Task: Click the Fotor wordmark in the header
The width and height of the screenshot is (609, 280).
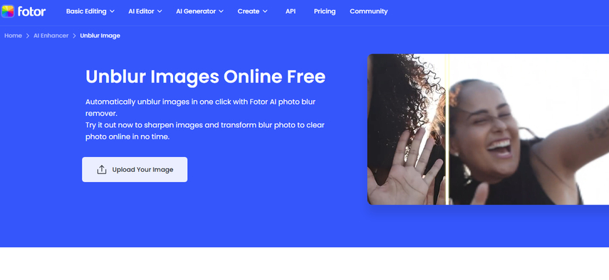Action: pos(32,11)
